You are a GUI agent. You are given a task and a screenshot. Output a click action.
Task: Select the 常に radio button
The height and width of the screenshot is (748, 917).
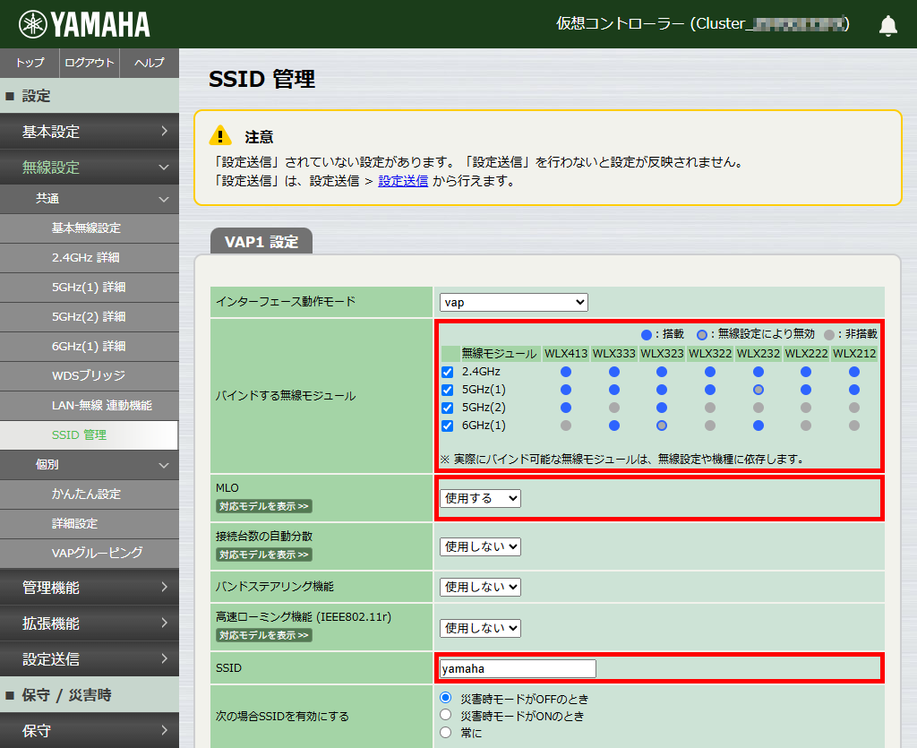(x=446, y=732)
